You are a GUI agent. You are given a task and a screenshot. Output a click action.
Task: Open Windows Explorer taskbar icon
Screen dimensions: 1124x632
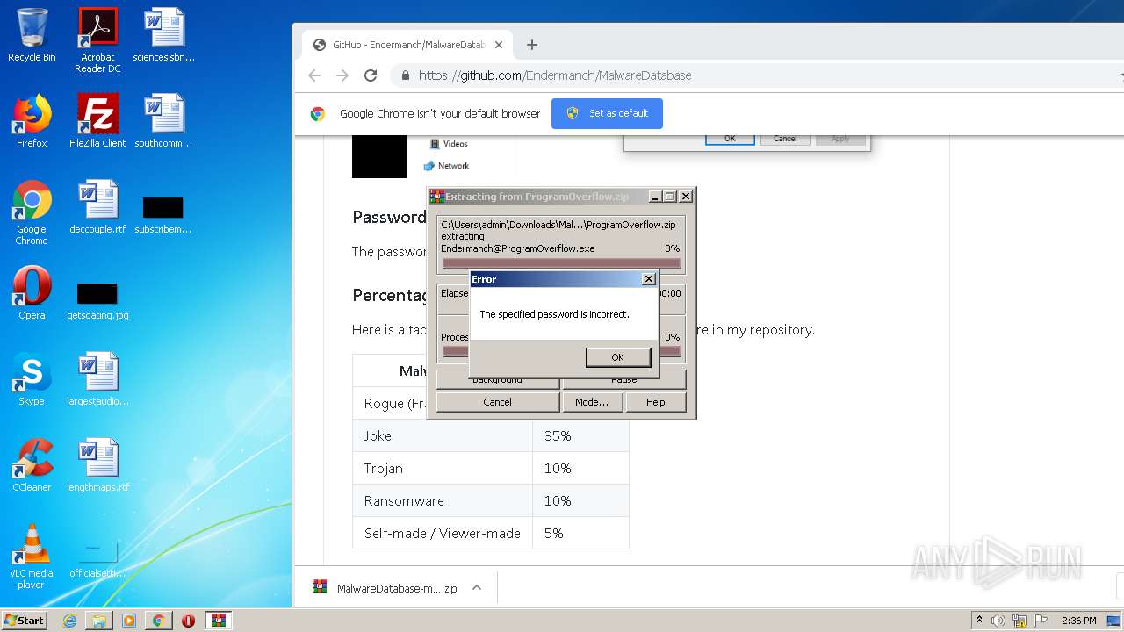tap(99, 621)
